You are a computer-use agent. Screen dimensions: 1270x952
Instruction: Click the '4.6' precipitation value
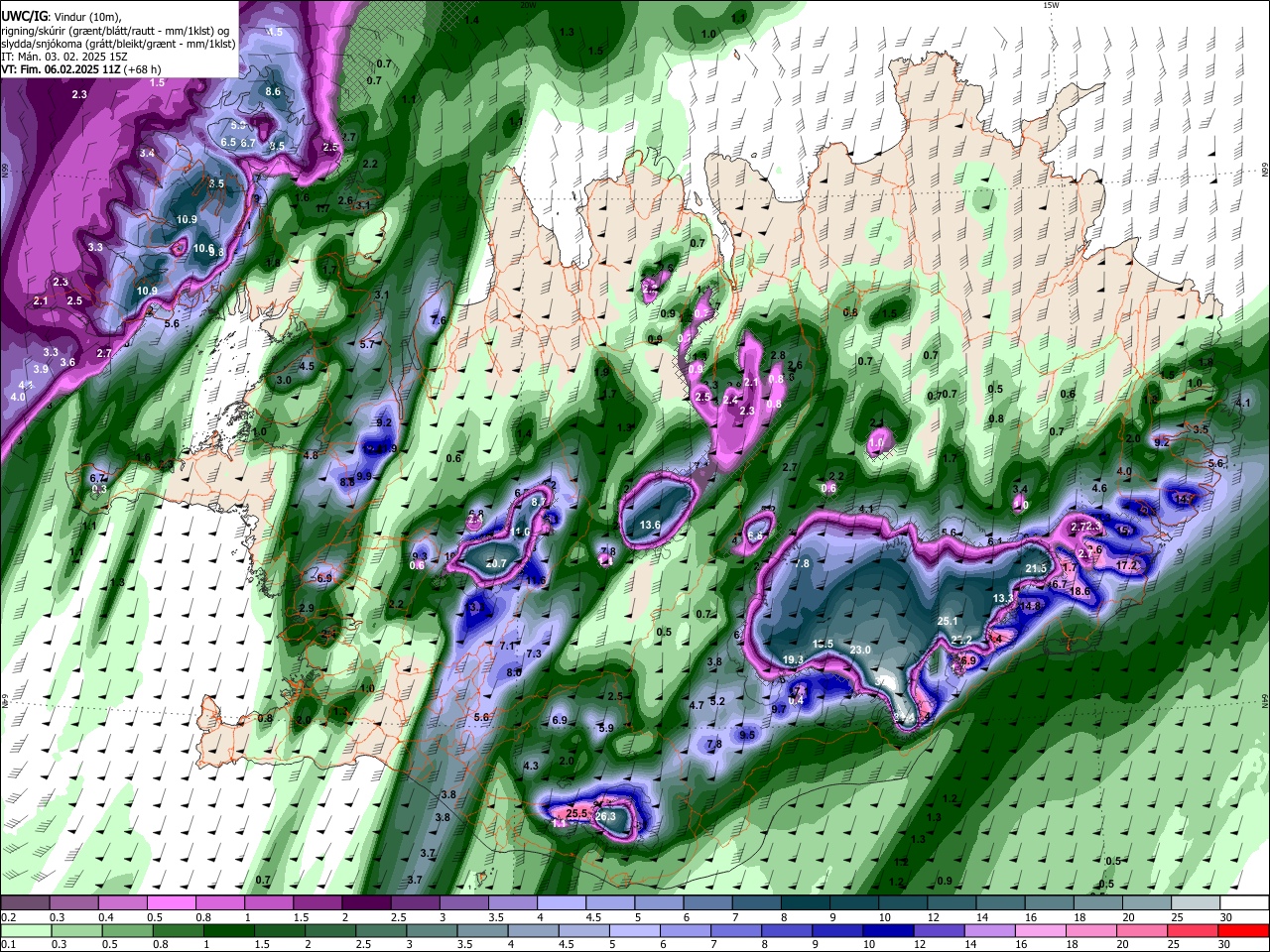pyautogui.click(x=1099, y=488)
